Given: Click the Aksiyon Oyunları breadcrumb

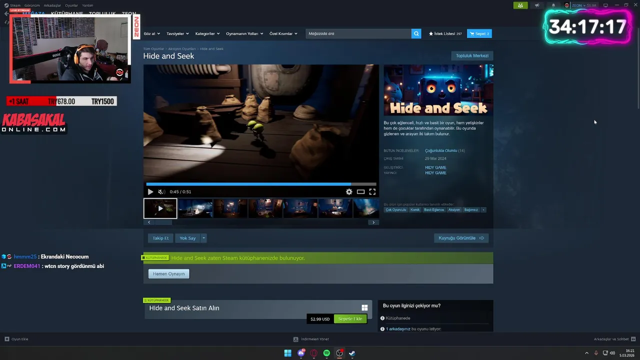Looking at the screenshot, I should pyautogui.click(x=182, y=48).
